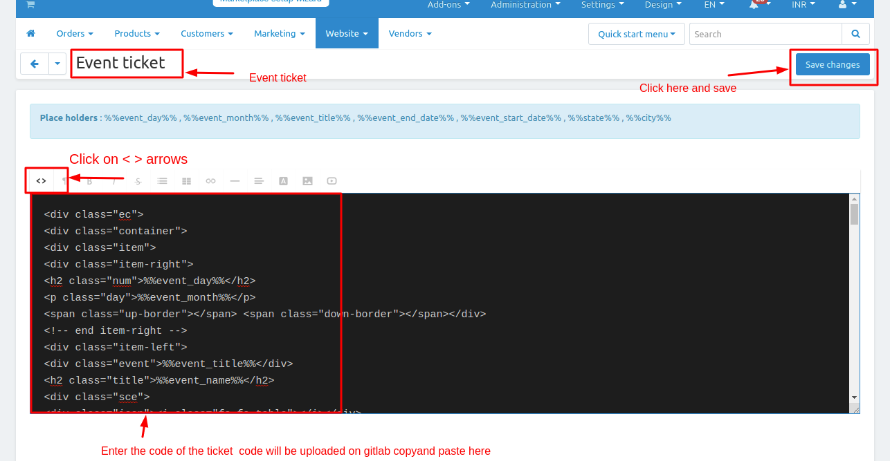
Task: Toggle HTML source code view in editor
Action: (42, 181)
